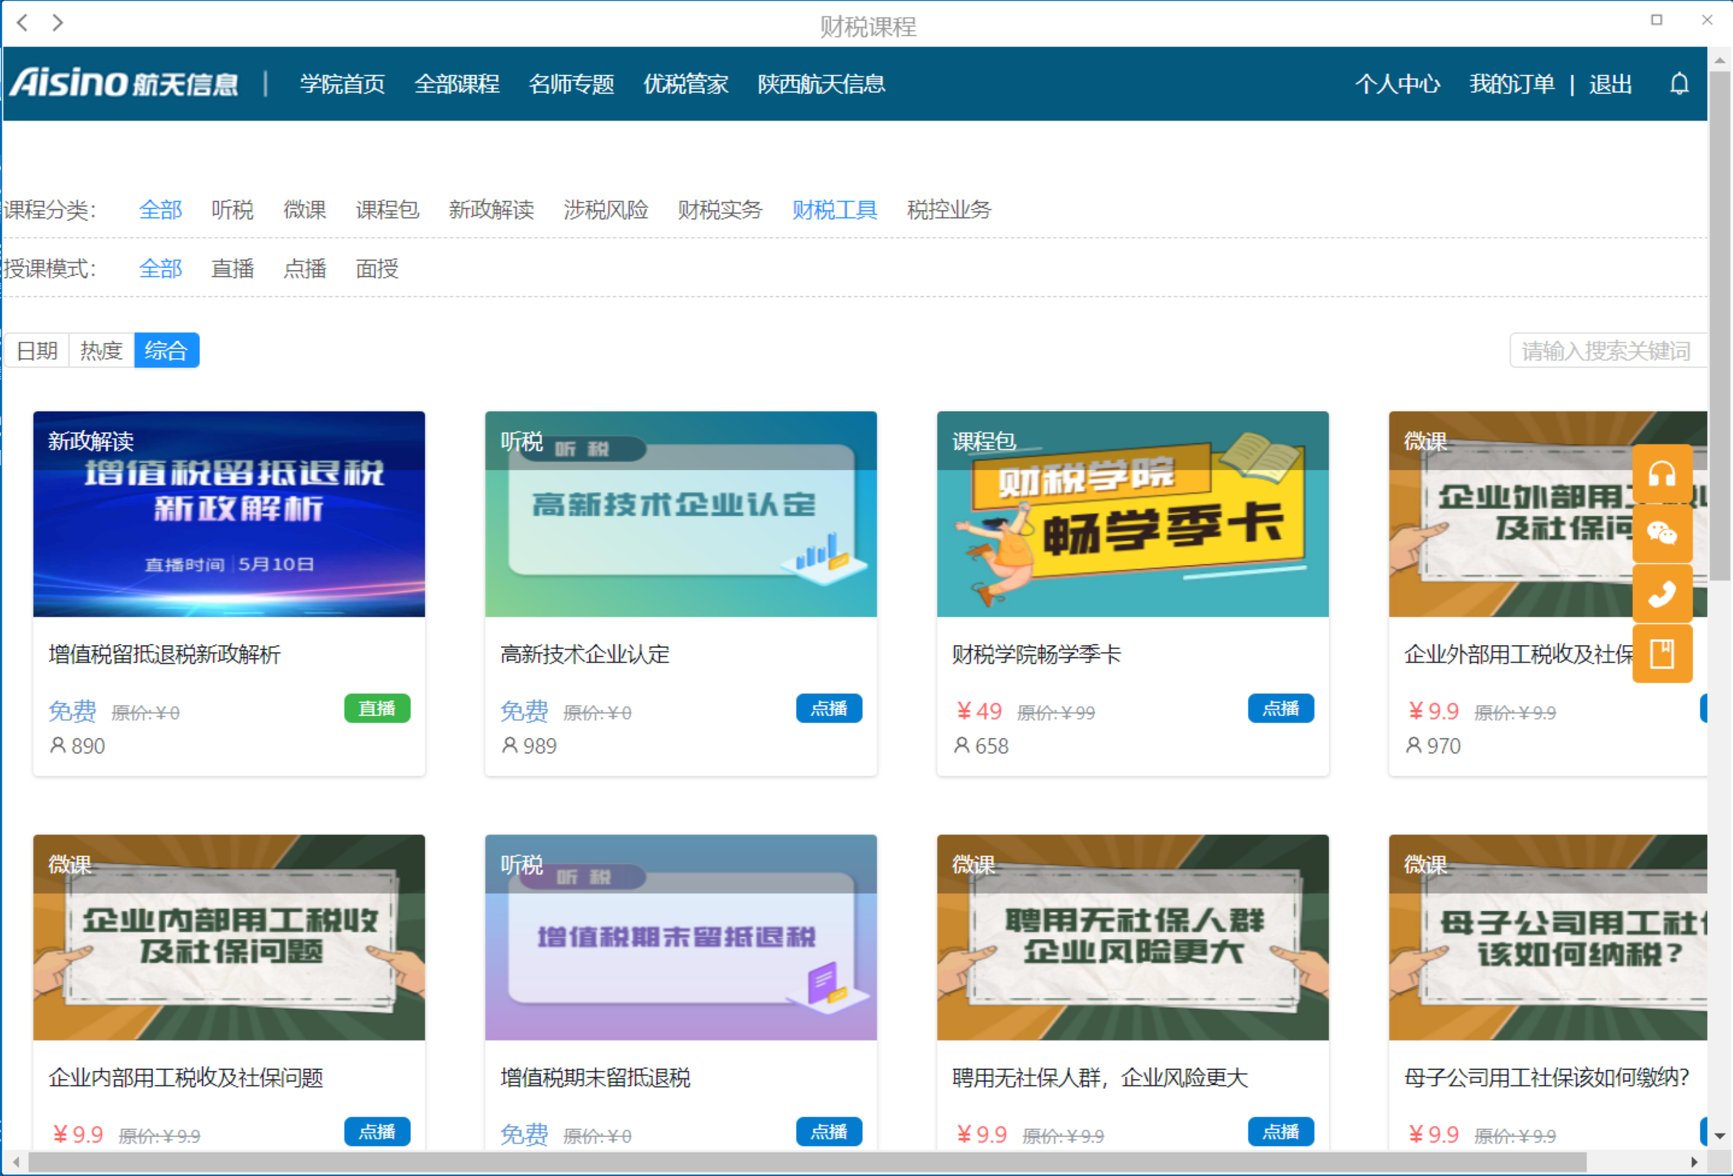Click green 直播 button on first course
This screenshot has width=1733, height=1176.
[376, 709]
